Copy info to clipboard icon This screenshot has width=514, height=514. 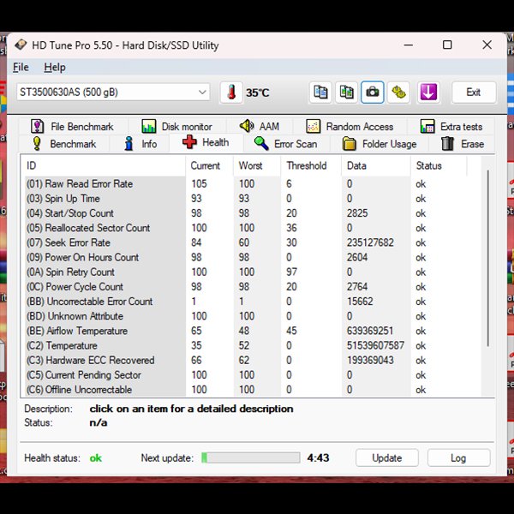320,93
